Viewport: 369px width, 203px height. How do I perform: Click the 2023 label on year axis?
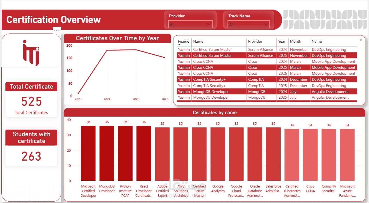point(78,99)
